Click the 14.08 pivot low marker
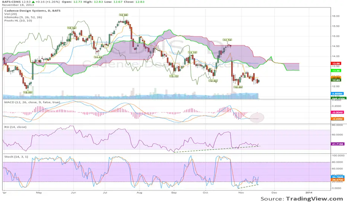Screen dimensions: 347x204 98,57
